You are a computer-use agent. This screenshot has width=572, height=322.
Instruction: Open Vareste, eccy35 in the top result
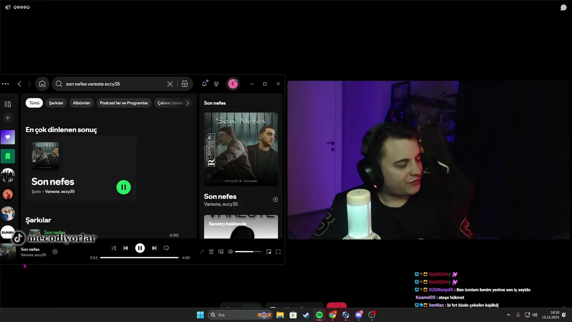click(60, 191)
